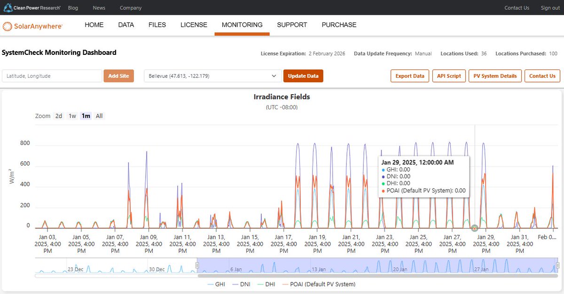Set chart zoom to 2d
The height and width of the screenshot is (294, 564).
pos(59,116)
